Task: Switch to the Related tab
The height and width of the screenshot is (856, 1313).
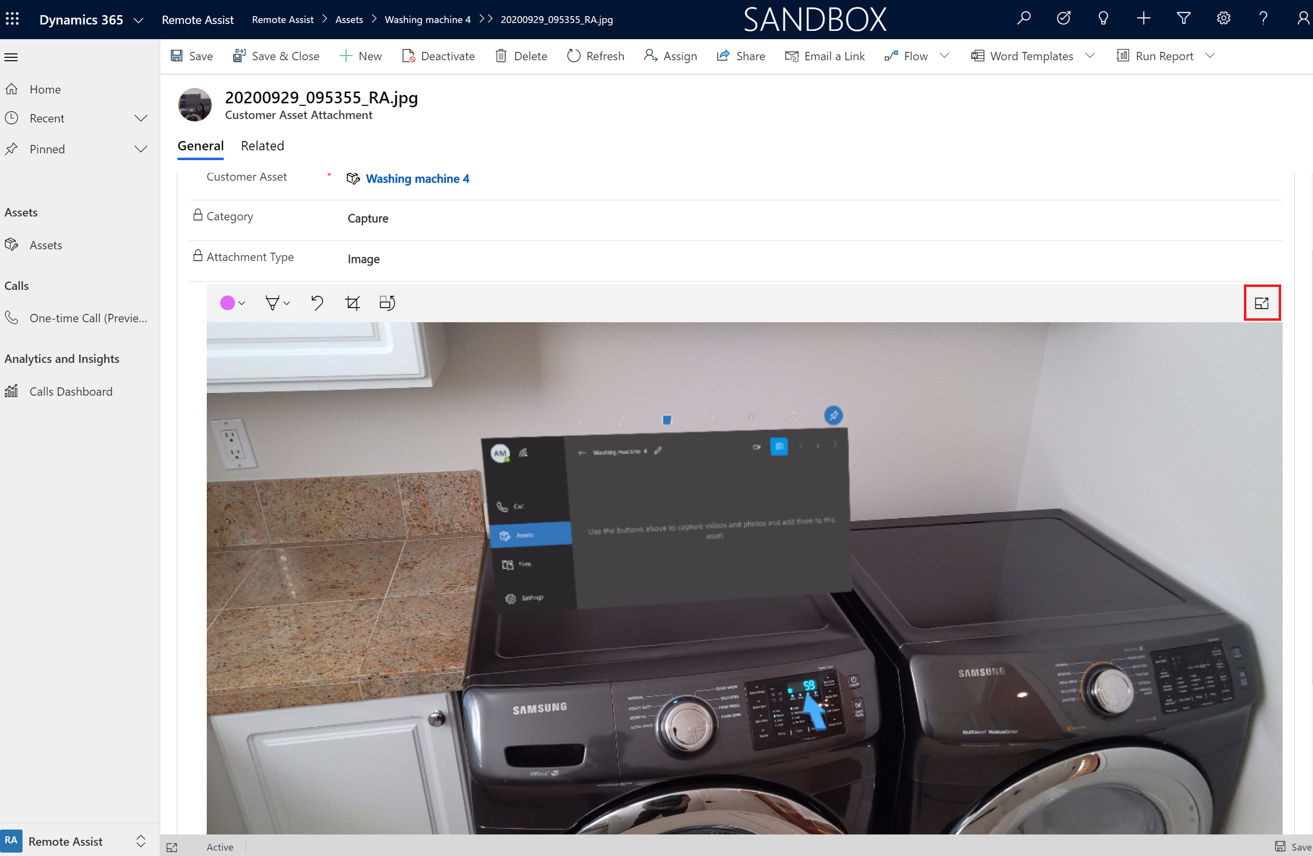Action: pos(262,145)
